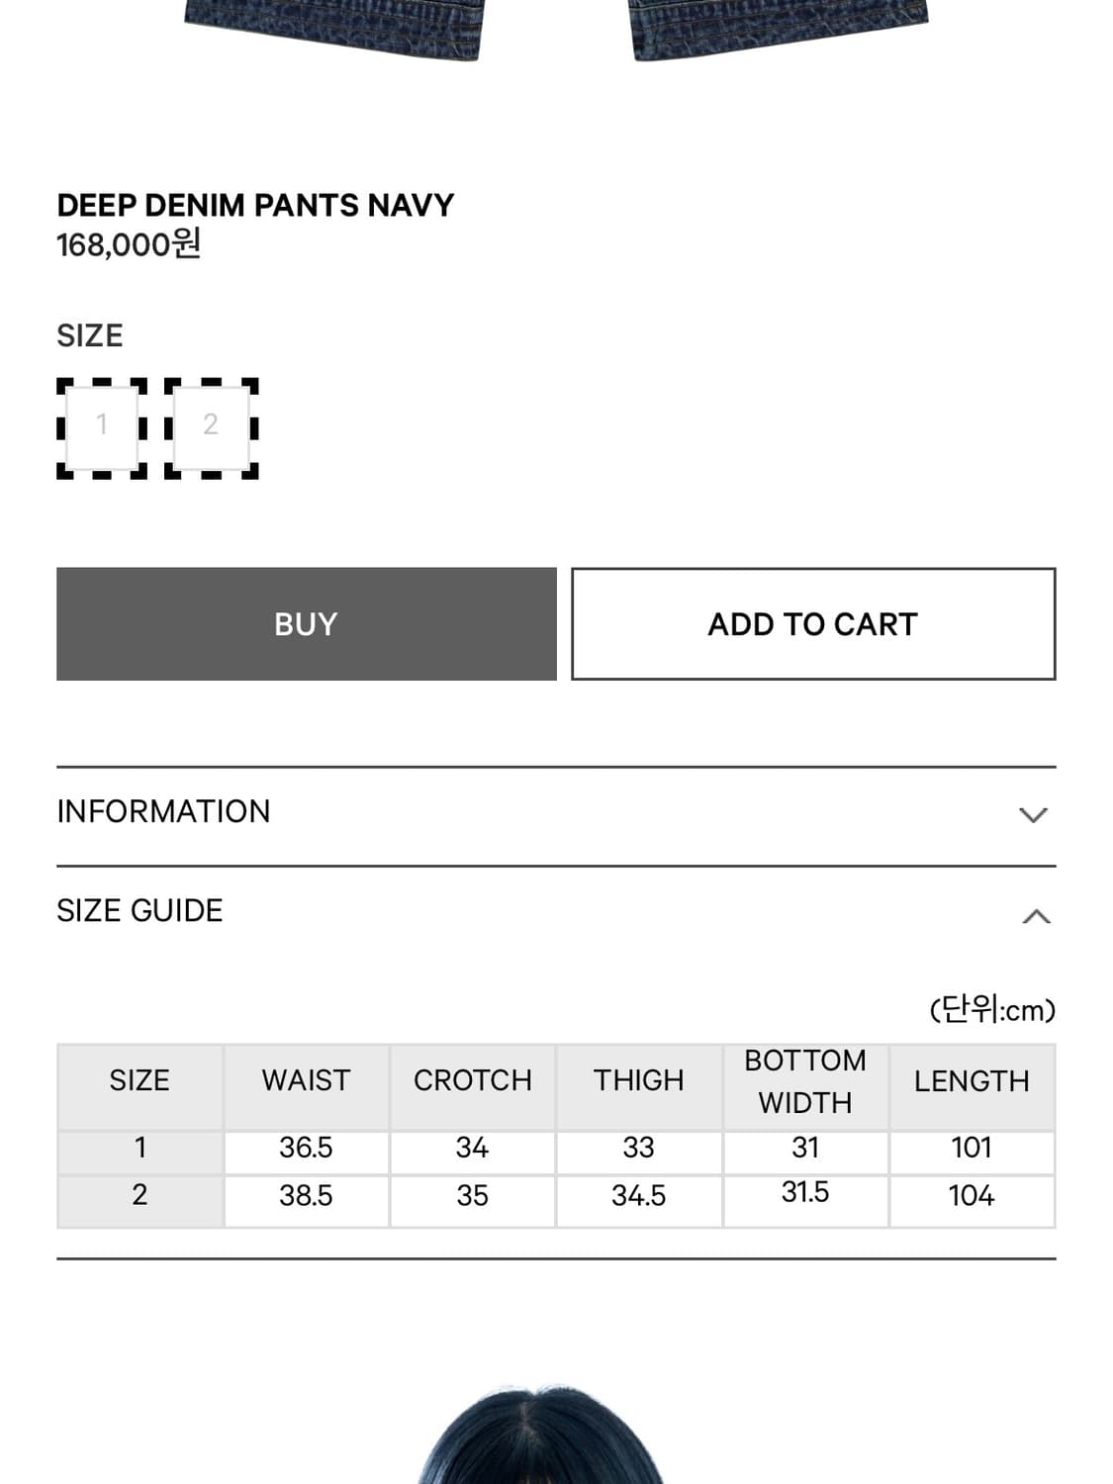Click the THIGH column header
1113x1484 pixels.
[638, 1080]
